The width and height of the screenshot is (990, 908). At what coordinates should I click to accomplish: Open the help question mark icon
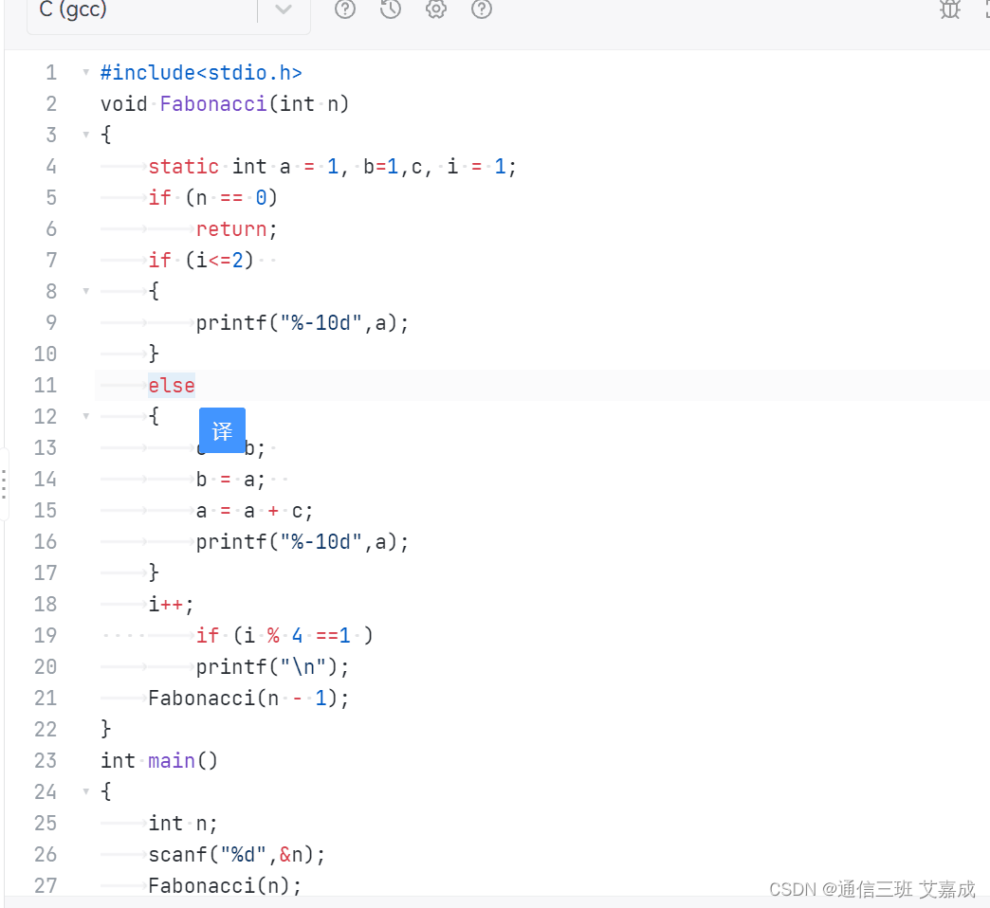click(344, 9)
